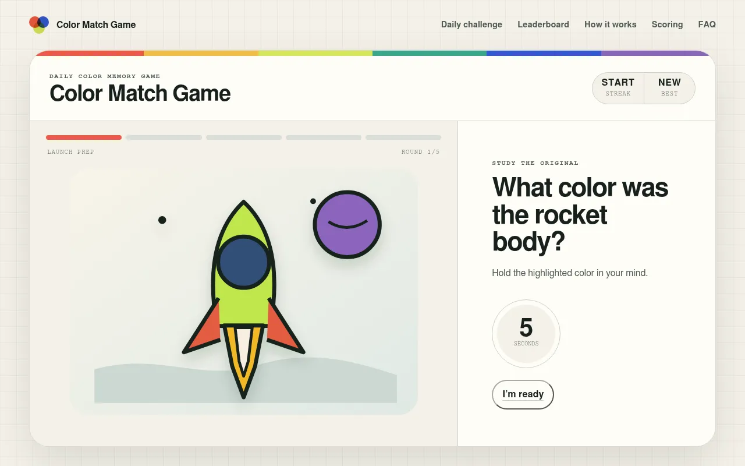The width and height of the screenshot is (745, 466).
Task: Click the blue segment of rainbow strip
Action: pyautogui.click(x=544, y=53)
